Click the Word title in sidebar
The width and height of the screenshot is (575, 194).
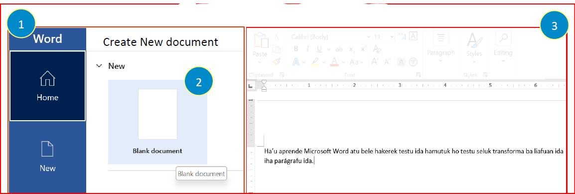[x=48, y=38]
